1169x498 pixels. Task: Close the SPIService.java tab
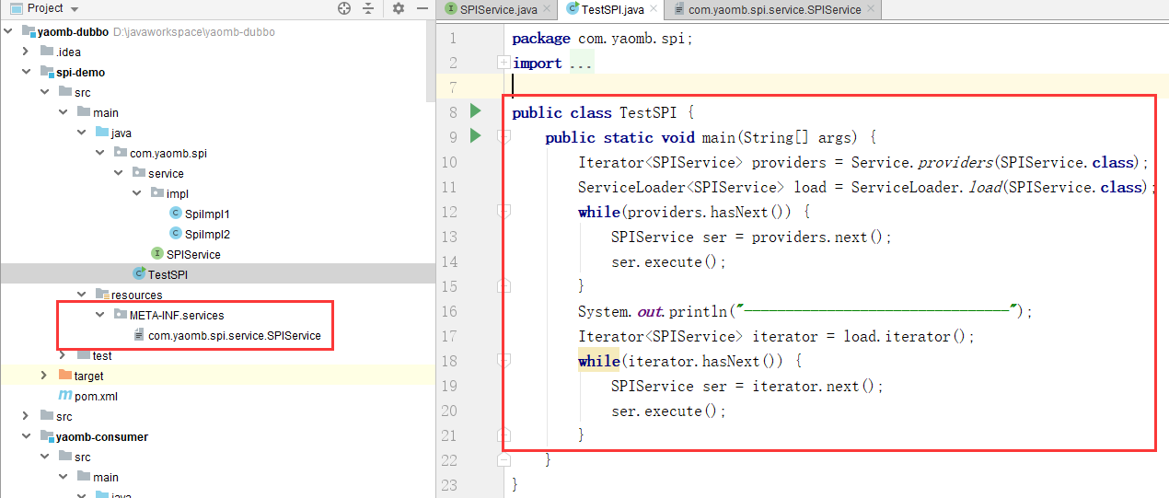[x=546, y=9]
